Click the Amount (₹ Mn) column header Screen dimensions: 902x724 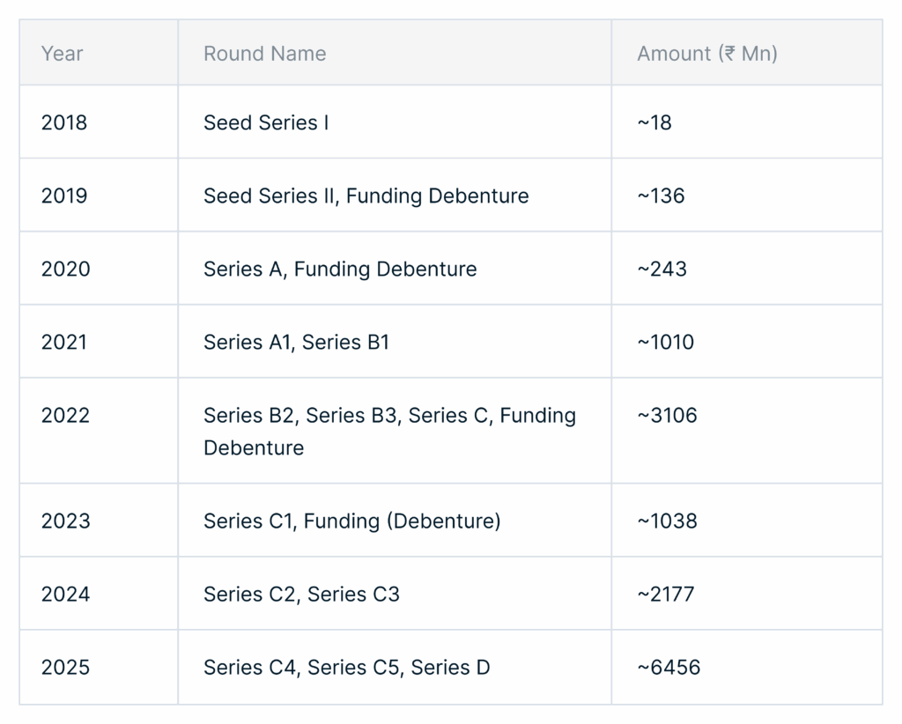click(747, 53)
